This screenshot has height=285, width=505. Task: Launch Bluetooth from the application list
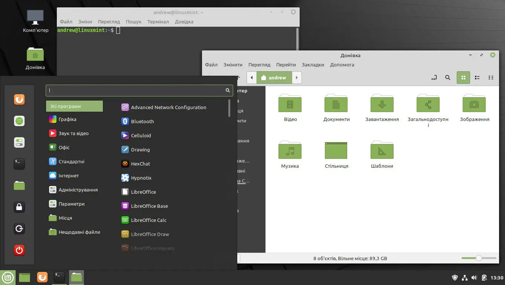pyautogui.click(x=138, y=121)
